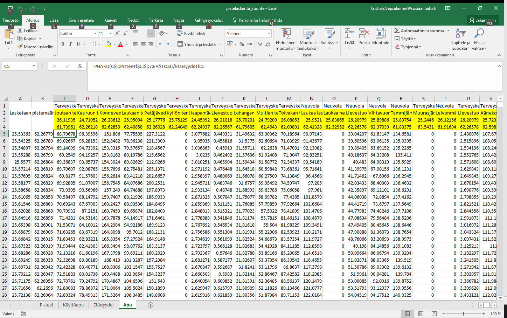
Task: Select the Pisteet sheet tab
Action: [47, 305]
